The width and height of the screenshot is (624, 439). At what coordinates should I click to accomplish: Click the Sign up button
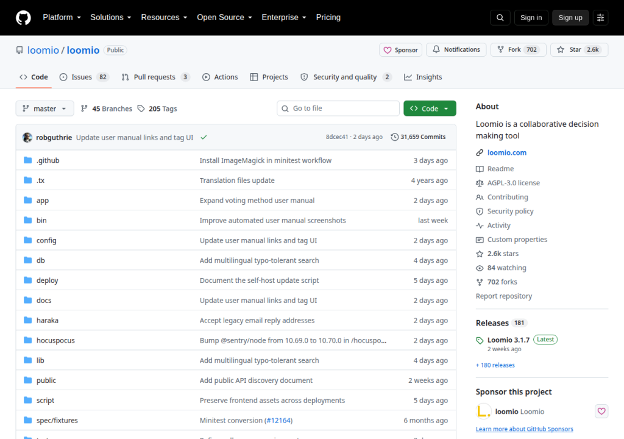coord(570,18)
